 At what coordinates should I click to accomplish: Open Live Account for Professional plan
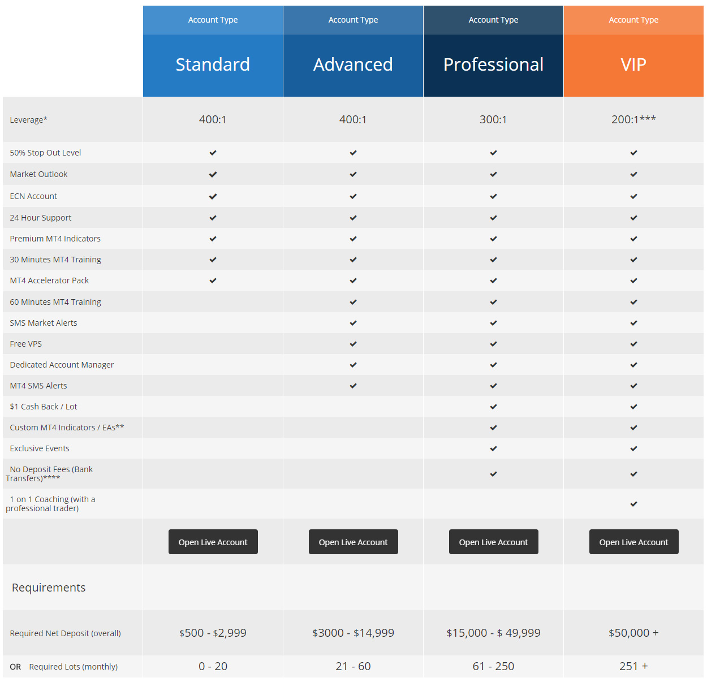click(493, 542)
